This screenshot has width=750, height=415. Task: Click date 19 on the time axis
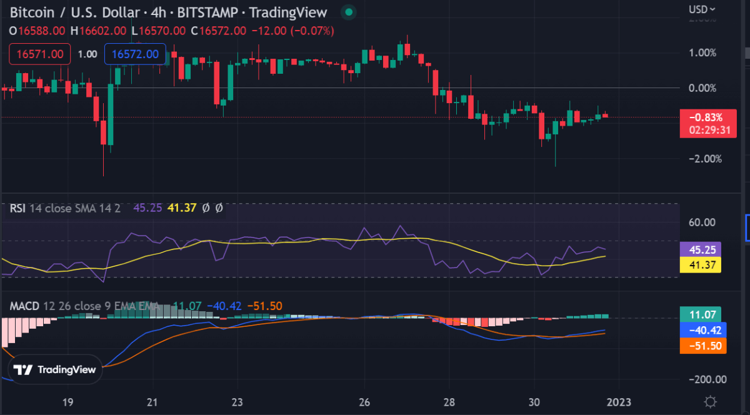coord(68,401)
